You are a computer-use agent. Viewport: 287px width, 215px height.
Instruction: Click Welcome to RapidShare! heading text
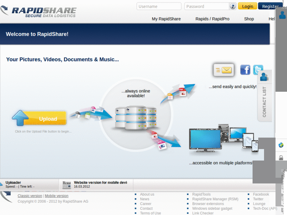coord(37,34)
